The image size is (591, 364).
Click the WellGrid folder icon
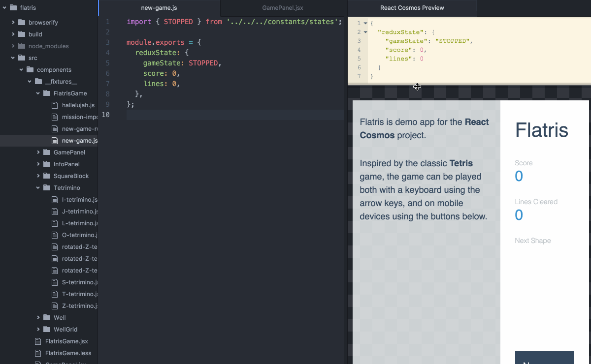46,330
